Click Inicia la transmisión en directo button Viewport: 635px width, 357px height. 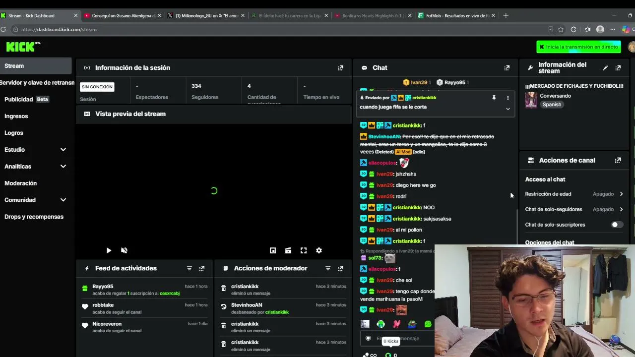tap(578, 47)
